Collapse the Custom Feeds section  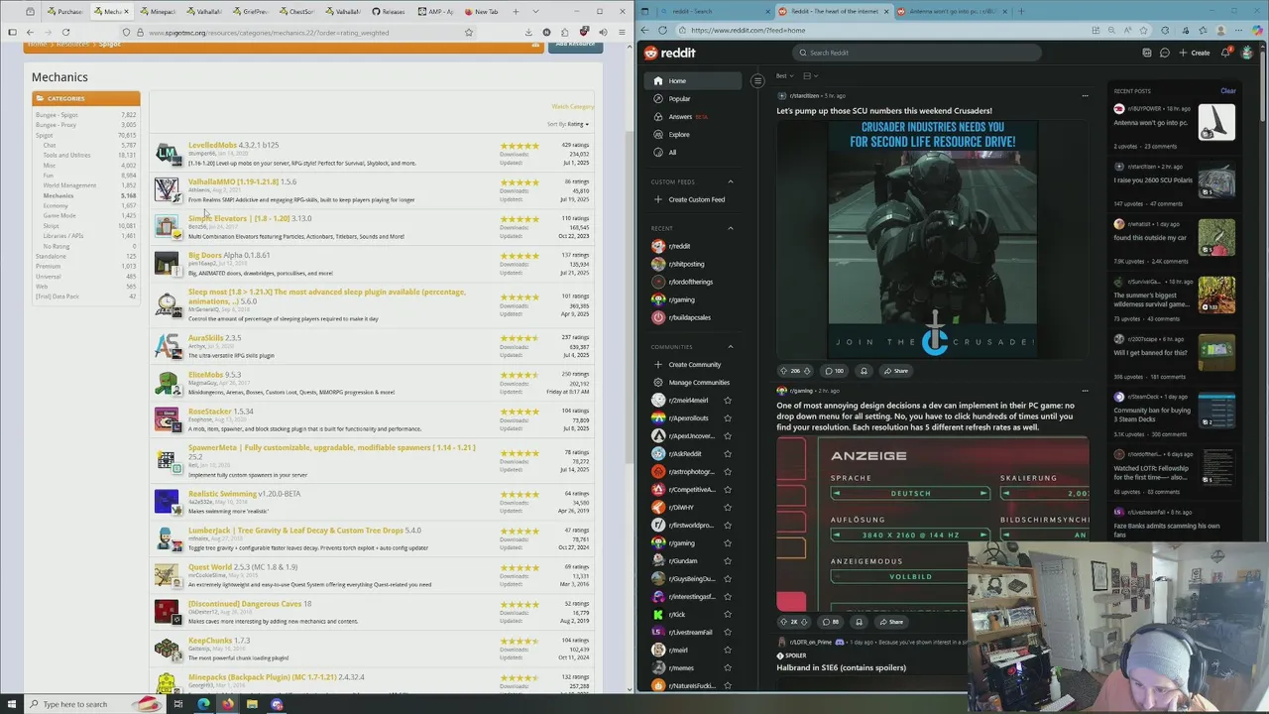tap(731, 181)
